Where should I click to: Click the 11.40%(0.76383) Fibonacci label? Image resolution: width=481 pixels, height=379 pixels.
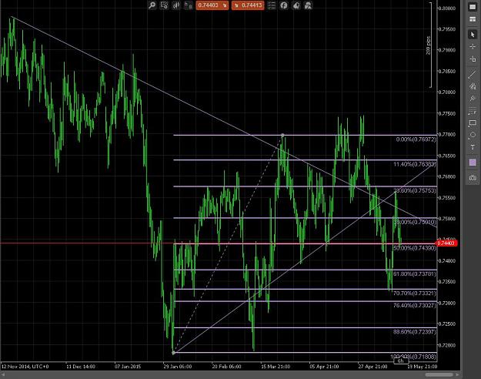point(415,164)
